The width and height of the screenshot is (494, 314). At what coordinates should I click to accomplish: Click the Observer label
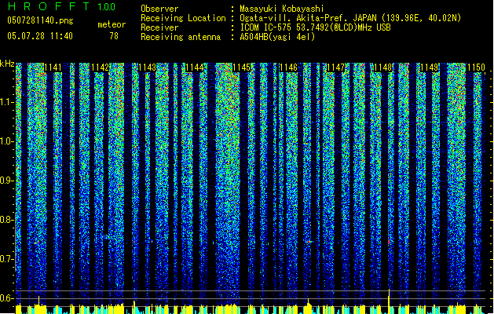coord(159,9)
